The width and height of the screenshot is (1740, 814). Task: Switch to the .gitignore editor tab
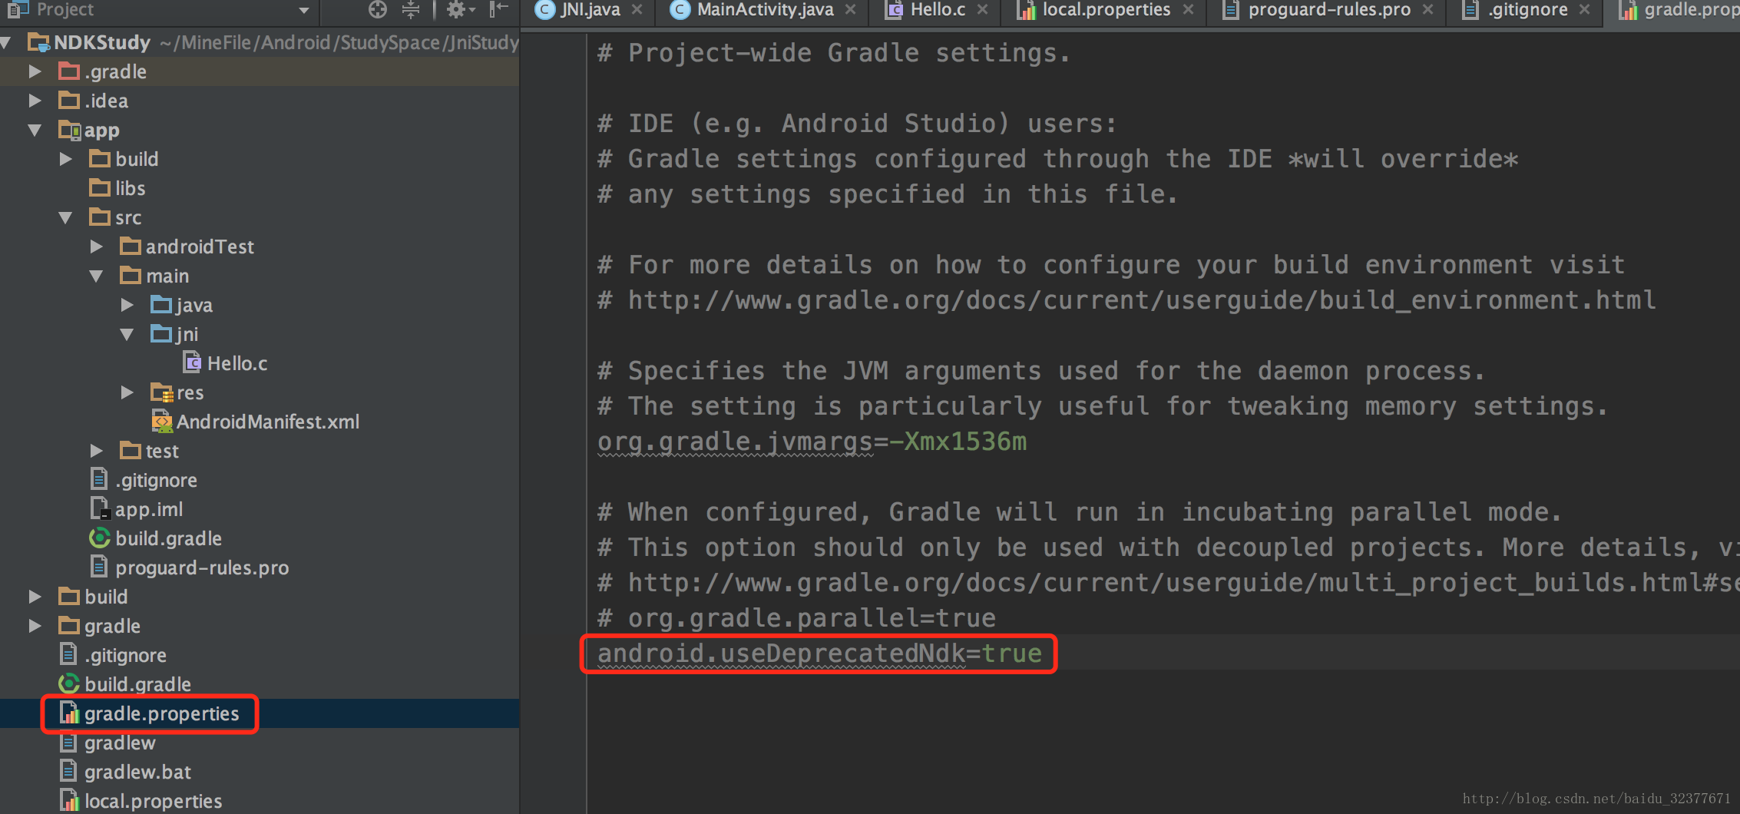point(1527,10)
